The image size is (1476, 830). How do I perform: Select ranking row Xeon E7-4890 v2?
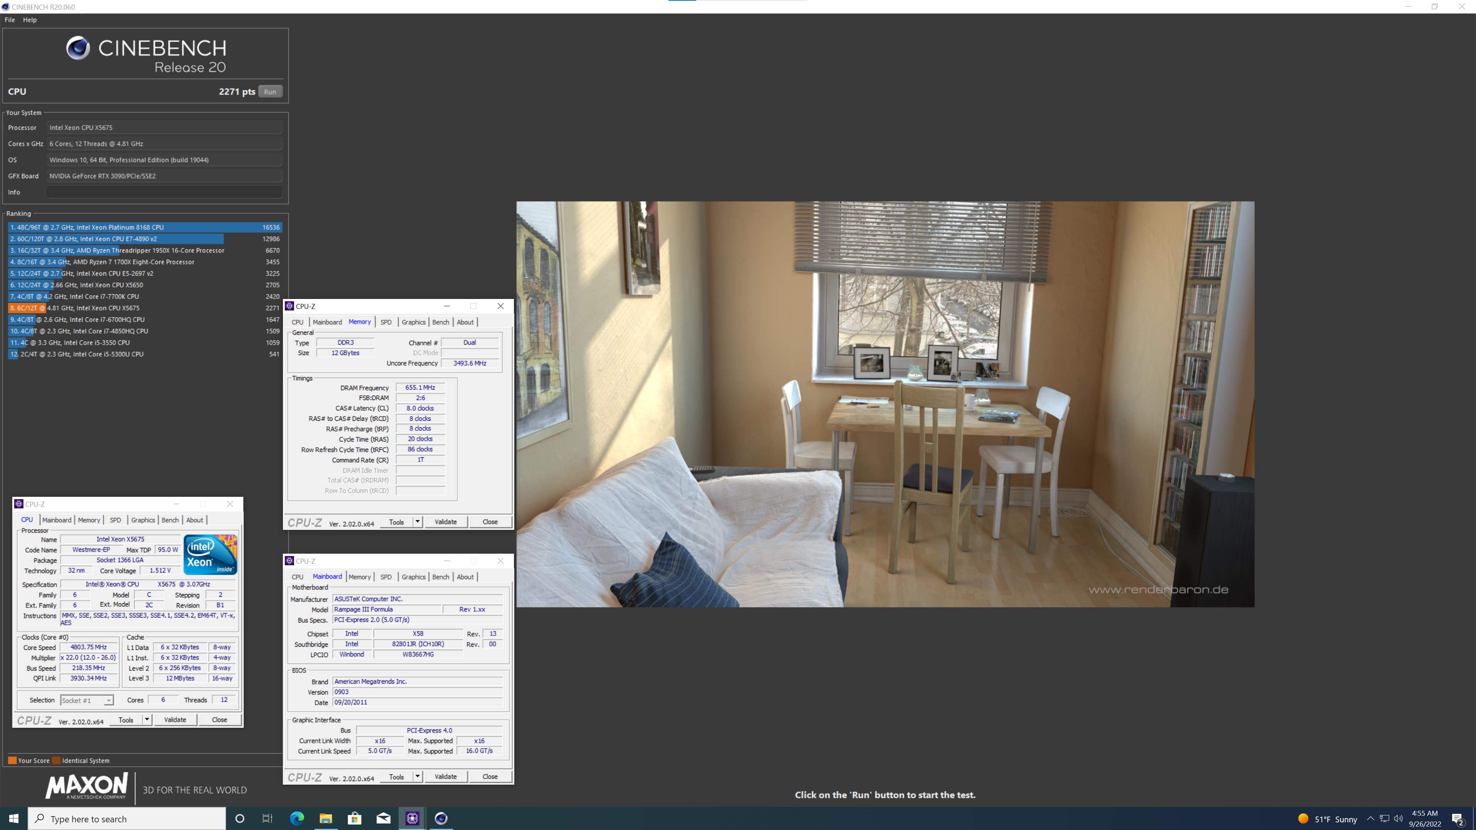pos(145,239)
